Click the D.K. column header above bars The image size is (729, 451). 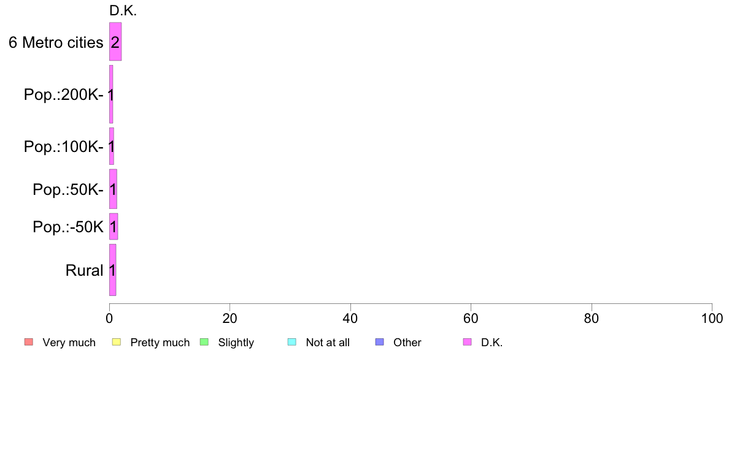click(123, 10)
